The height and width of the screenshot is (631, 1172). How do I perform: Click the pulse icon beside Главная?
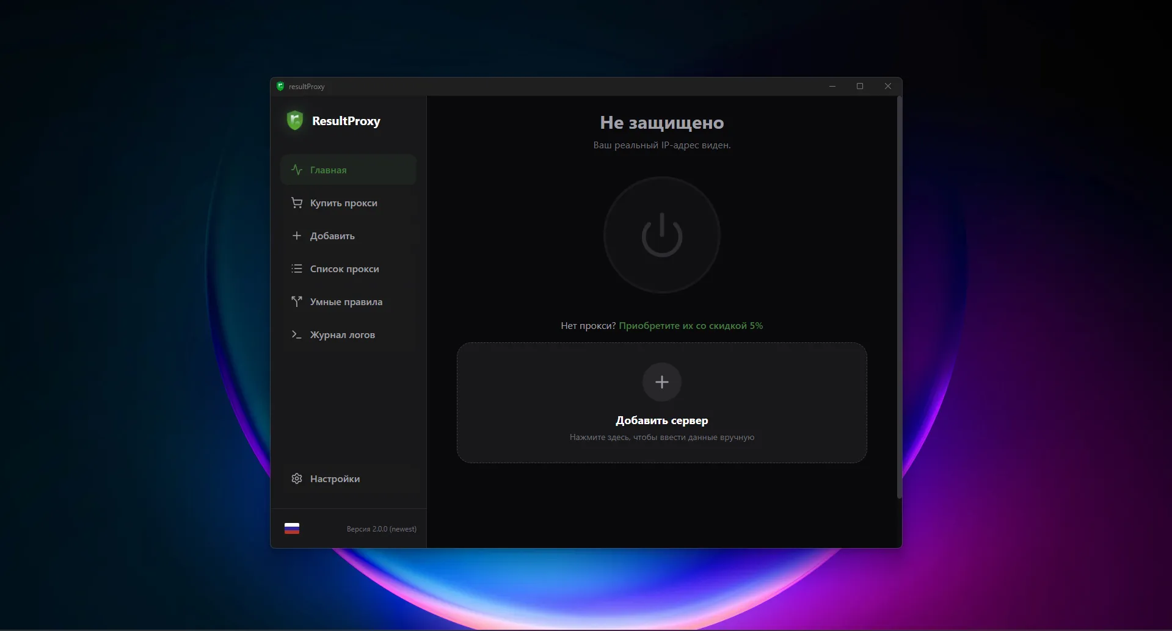[x=297, y=170]
